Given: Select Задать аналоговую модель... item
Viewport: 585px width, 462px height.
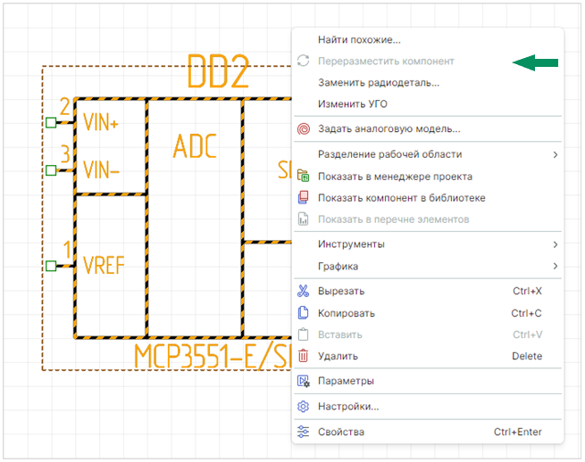Looking at the screenshot, I should pyautogui.click(x=428, y=129).
